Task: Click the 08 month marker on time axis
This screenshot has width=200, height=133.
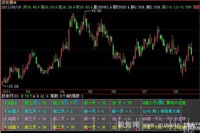Action: (x=176, y=92)
